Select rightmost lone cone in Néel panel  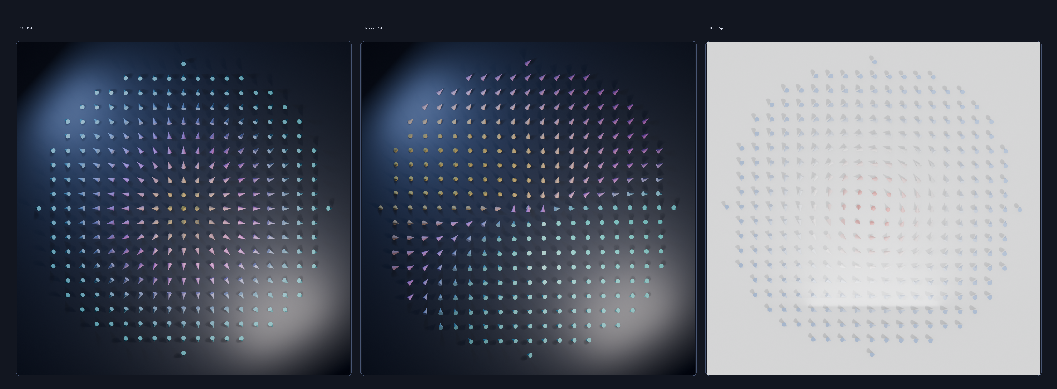point(328,208)
